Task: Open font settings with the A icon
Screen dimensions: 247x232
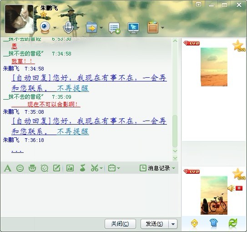Action: [8, 168]
